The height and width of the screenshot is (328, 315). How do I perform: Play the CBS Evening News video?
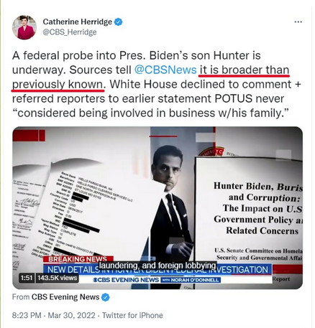157,207
